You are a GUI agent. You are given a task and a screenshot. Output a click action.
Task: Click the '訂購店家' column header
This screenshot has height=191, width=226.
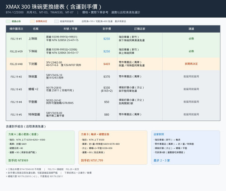click(140, 29)
